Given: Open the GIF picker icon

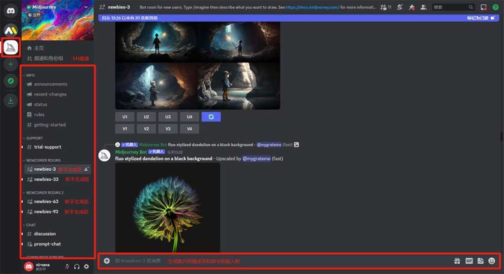Looking at the screenshot, I should point(469,261).
